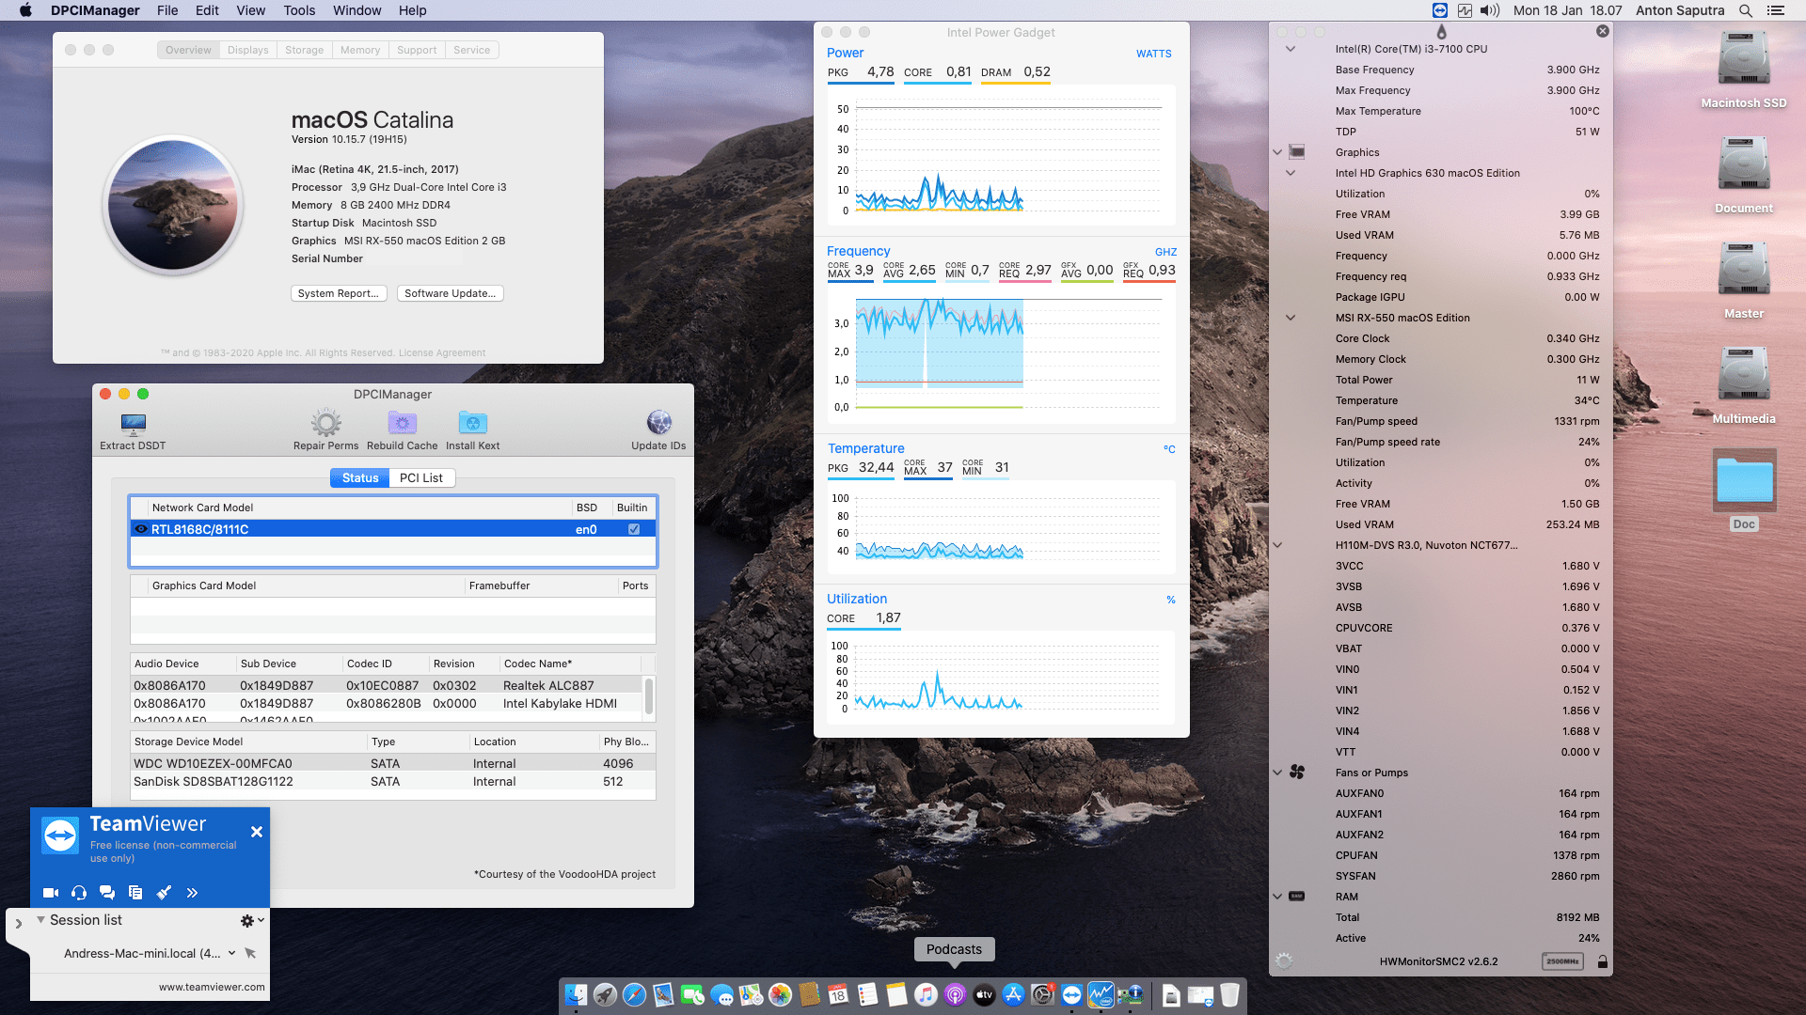Open the Doc folder on the desktop
The image size is (1806, 1015).
click(x=1745, y=480)
